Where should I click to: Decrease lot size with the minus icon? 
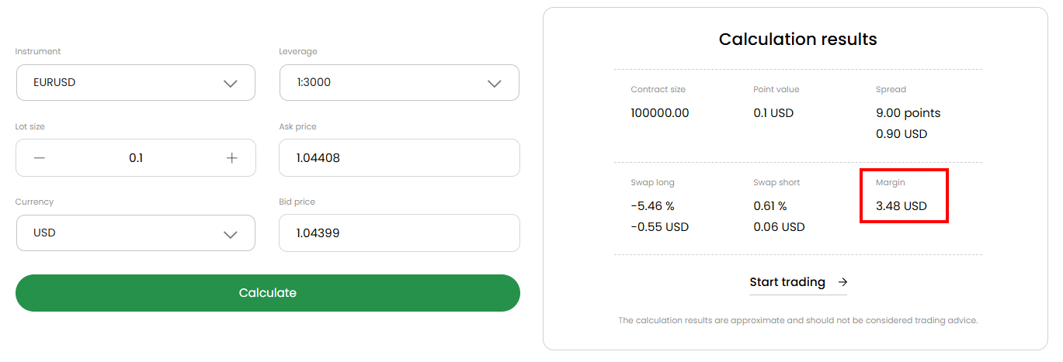click(40, 158)
